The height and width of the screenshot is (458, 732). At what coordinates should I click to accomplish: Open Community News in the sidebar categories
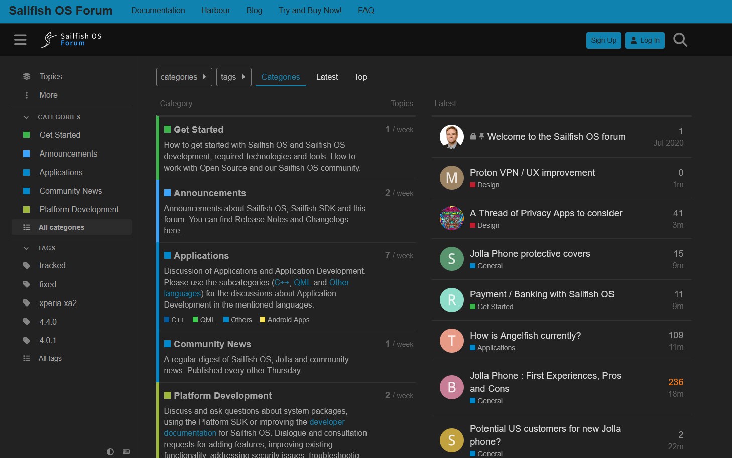[71, 191]
